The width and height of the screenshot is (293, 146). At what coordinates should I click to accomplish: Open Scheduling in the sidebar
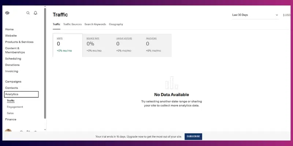click(13, 59)
